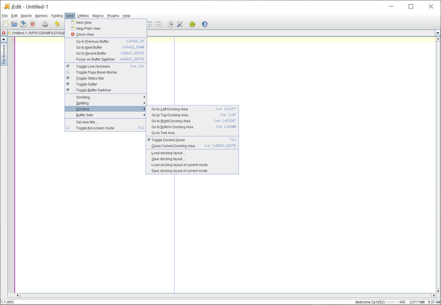Open the Utilities menu
This screenshot has height=305, width=441.
[x=83, y=16]
